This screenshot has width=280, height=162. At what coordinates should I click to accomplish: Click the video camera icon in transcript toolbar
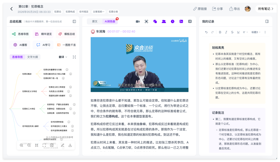pyautogui.click(x=138, y=21)
